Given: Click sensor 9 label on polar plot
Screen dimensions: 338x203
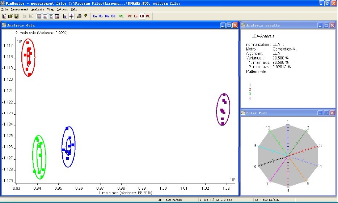Looking at the screenshot, I should [255, 145].
